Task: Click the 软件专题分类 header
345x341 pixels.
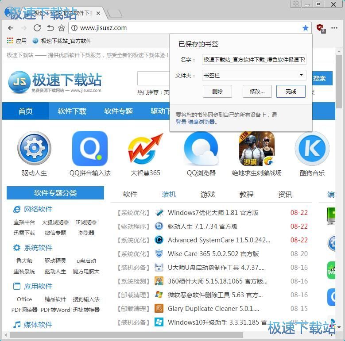Action: [x=55, y=193]
